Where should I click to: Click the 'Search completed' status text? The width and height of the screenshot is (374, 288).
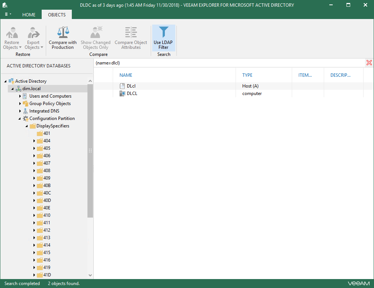click(x=22, y=284)
